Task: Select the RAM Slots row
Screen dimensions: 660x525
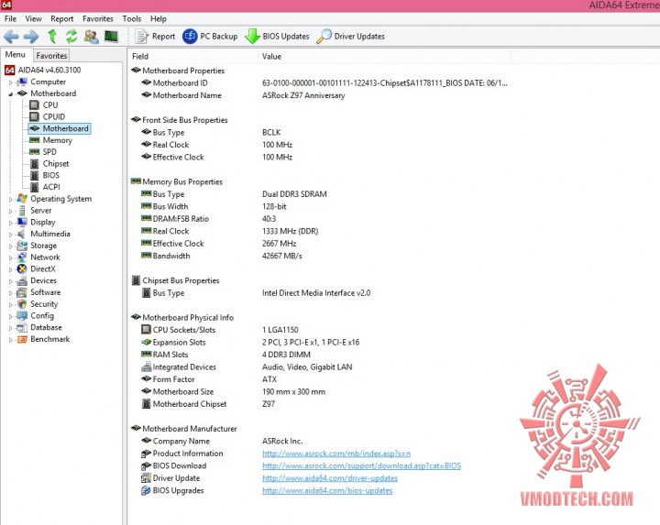Action: tap(225, 355)
